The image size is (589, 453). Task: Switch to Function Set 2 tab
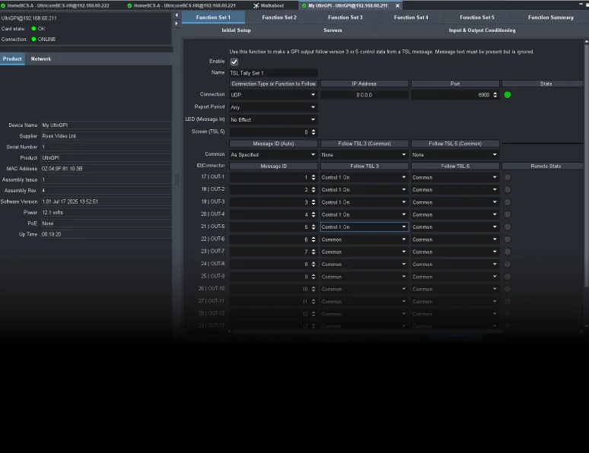point(279,17)
